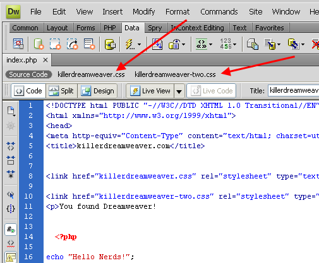The image size is (319, 263).
Task: Expand the Dynamic Data dropdown arrow
Action: pyautogui.click(x=139, y=45)
